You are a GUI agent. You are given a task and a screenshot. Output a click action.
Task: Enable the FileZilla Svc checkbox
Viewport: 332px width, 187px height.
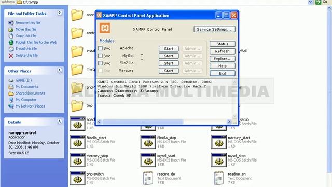[x=100, y=63]
